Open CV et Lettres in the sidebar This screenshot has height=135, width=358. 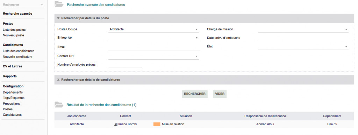point(13,67)
